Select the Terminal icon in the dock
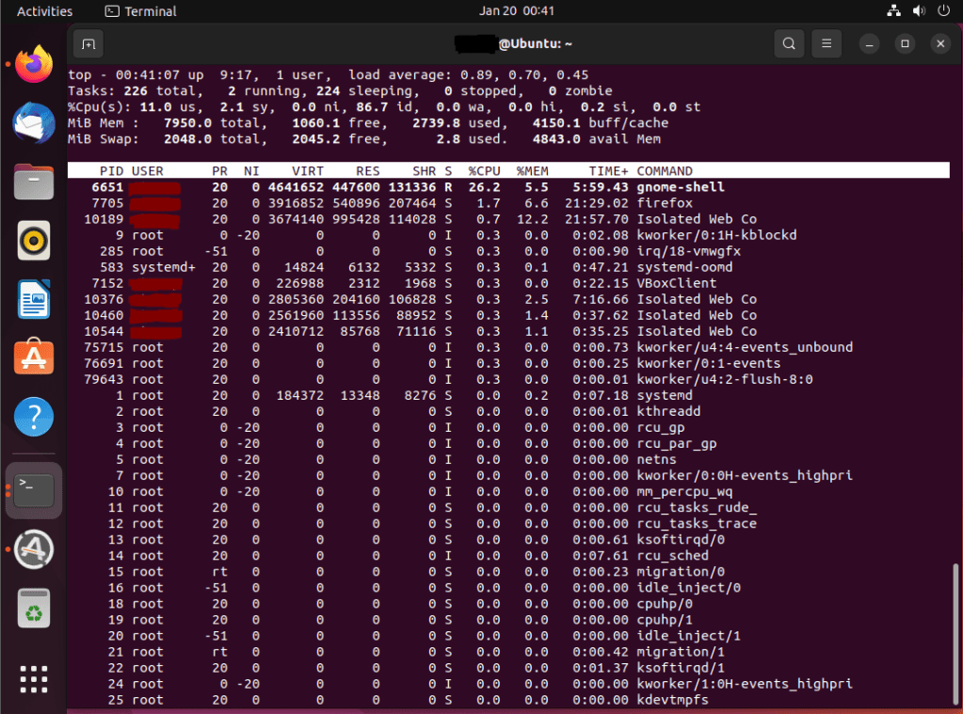The height and width of the screenshot is (714, 963). click(x=34, y=490)
